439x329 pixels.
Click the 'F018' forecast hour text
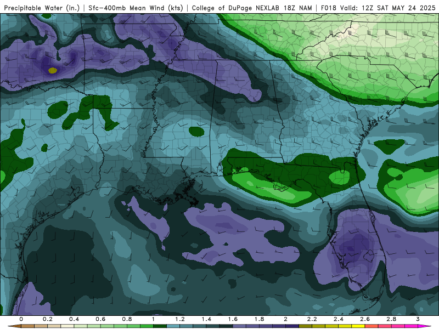329,8
